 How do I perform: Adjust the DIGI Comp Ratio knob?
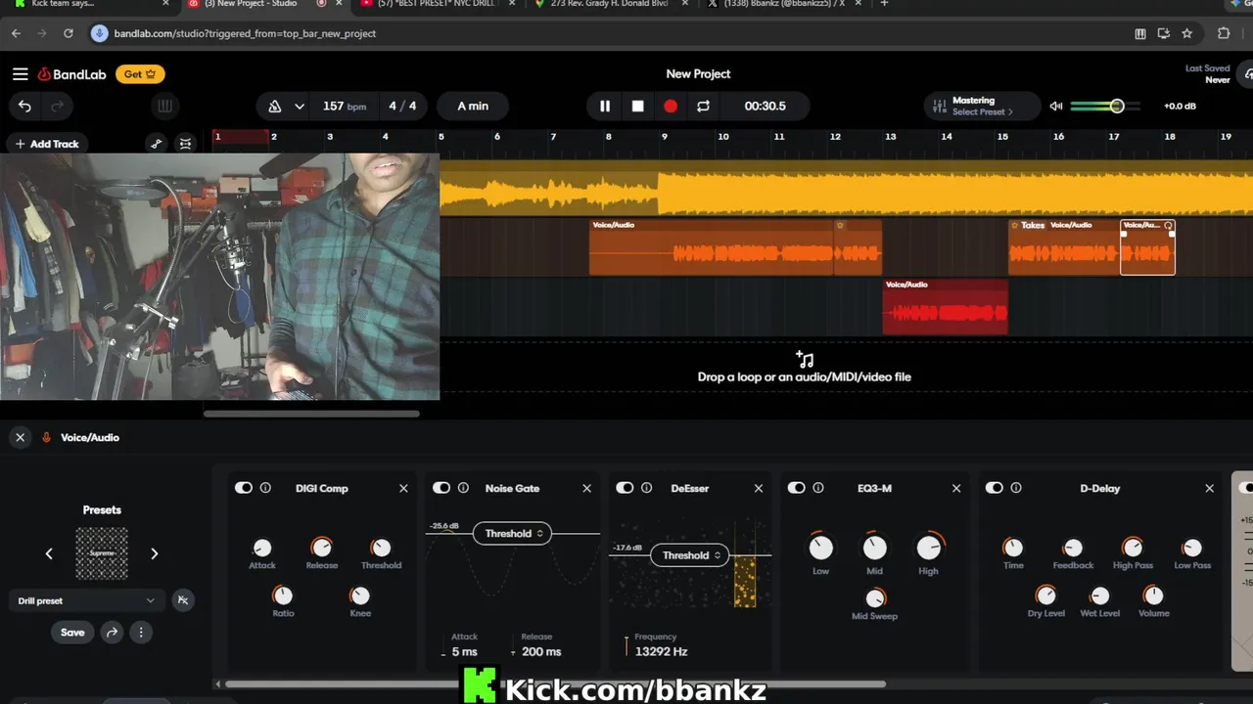(x=283, y=594)
